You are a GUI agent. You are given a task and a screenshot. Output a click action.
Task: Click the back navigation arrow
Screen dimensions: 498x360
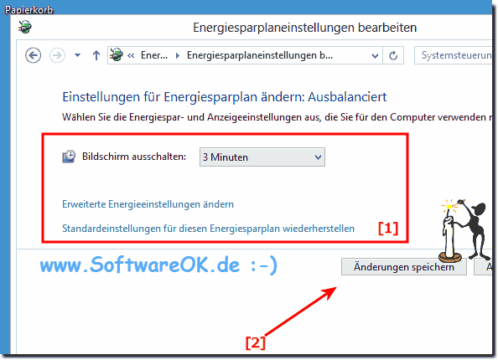pyautogui.click(x=33, y=55)
